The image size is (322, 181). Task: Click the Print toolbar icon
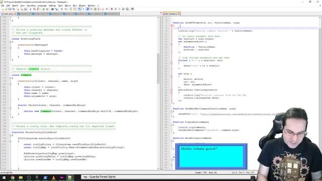(25, 9)
